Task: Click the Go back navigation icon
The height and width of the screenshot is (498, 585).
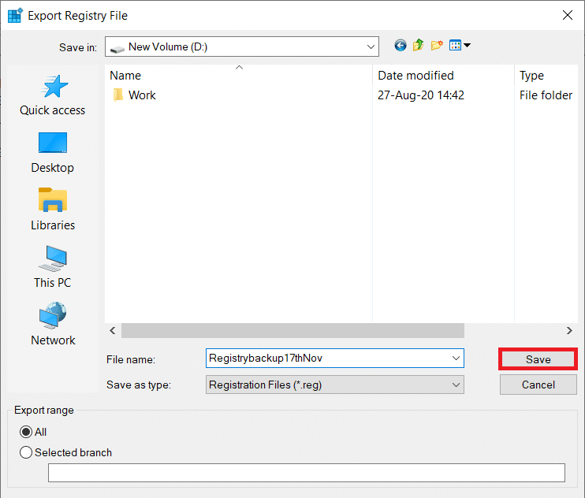Action: (x=401, y=46)
